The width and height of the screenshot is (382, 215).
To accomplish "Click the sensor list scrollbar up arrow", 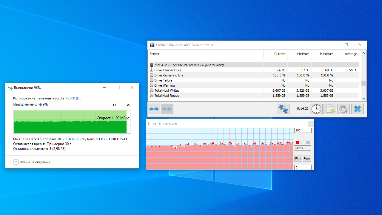I will click(x=363, y=53).
